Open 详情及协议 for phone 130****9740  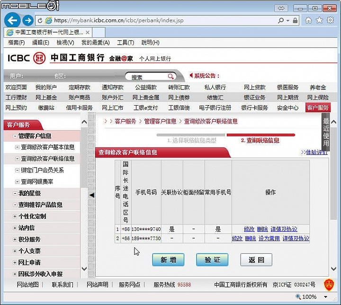coord(284,229)
